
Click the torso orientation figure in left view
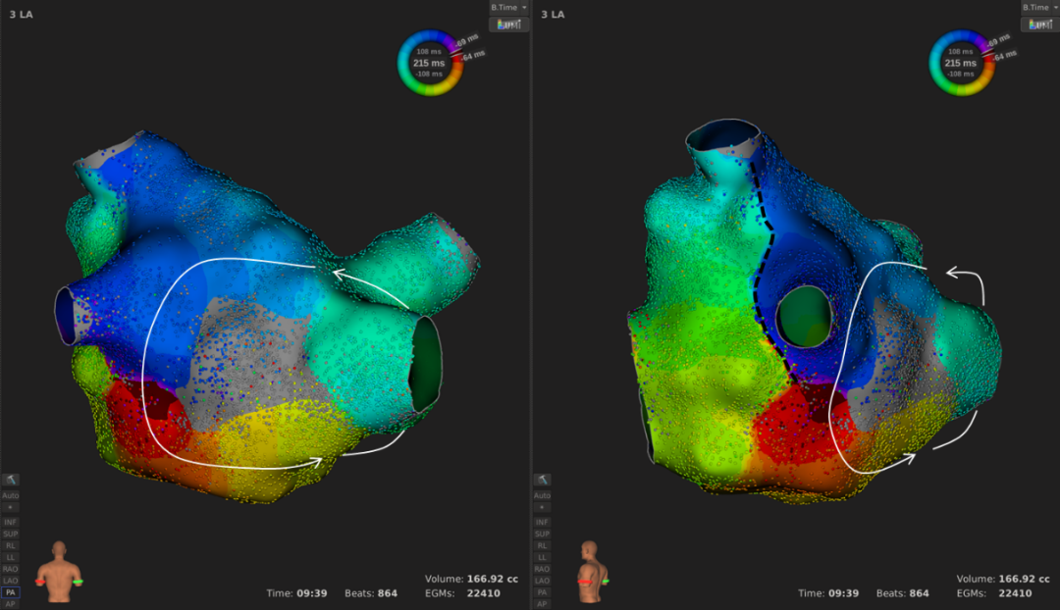point(59,571)
